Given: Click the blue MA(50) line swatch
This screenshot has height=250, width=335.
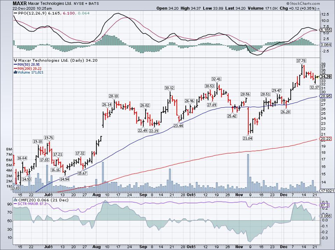Looking at the screenshot, I should click(15, 65).
